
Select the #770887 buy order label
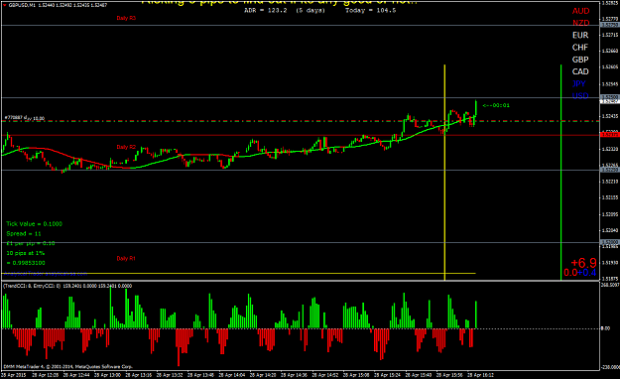pos(24,118)
